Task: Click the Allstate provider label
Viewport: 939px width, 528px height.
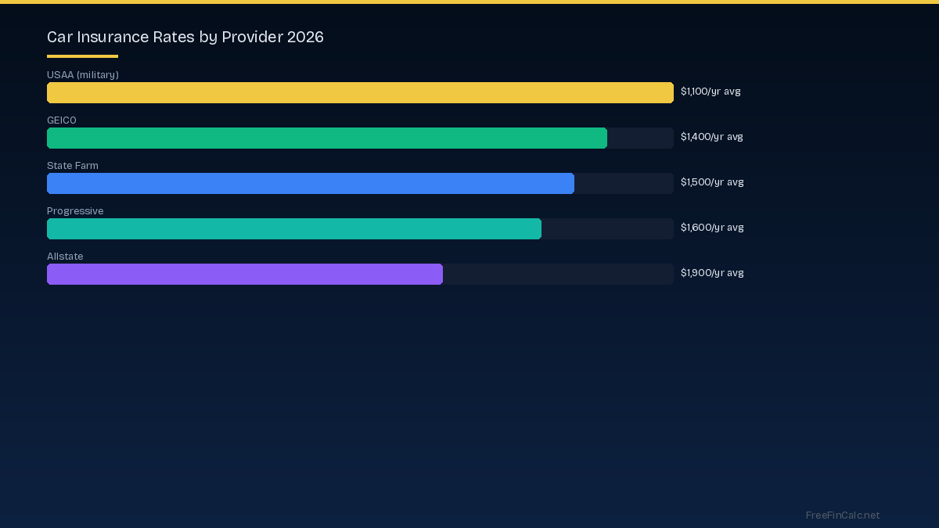Action: click(x=65, y=257)
